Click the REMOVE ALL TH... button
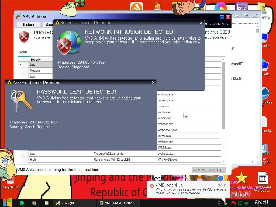 pos(209,170)
